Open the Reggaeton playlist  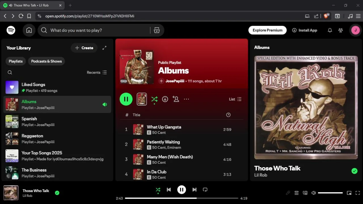coord(57,139)
